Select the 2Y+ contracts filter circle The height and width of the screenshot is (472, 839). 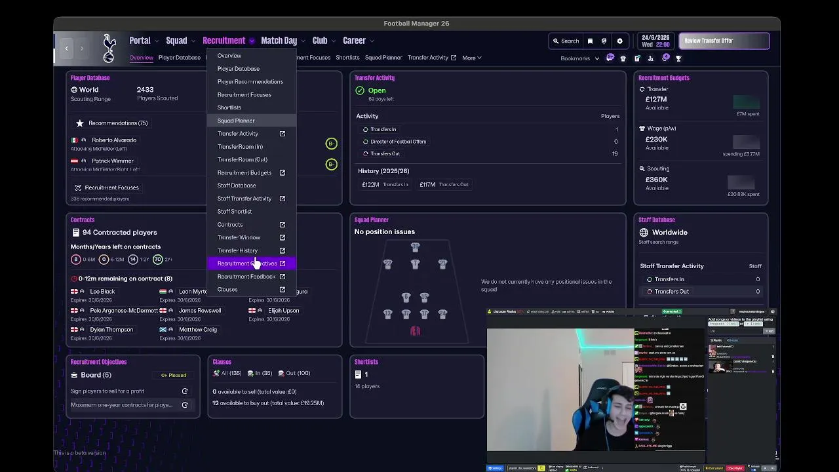pyautogui.click(x=157, y=260)
